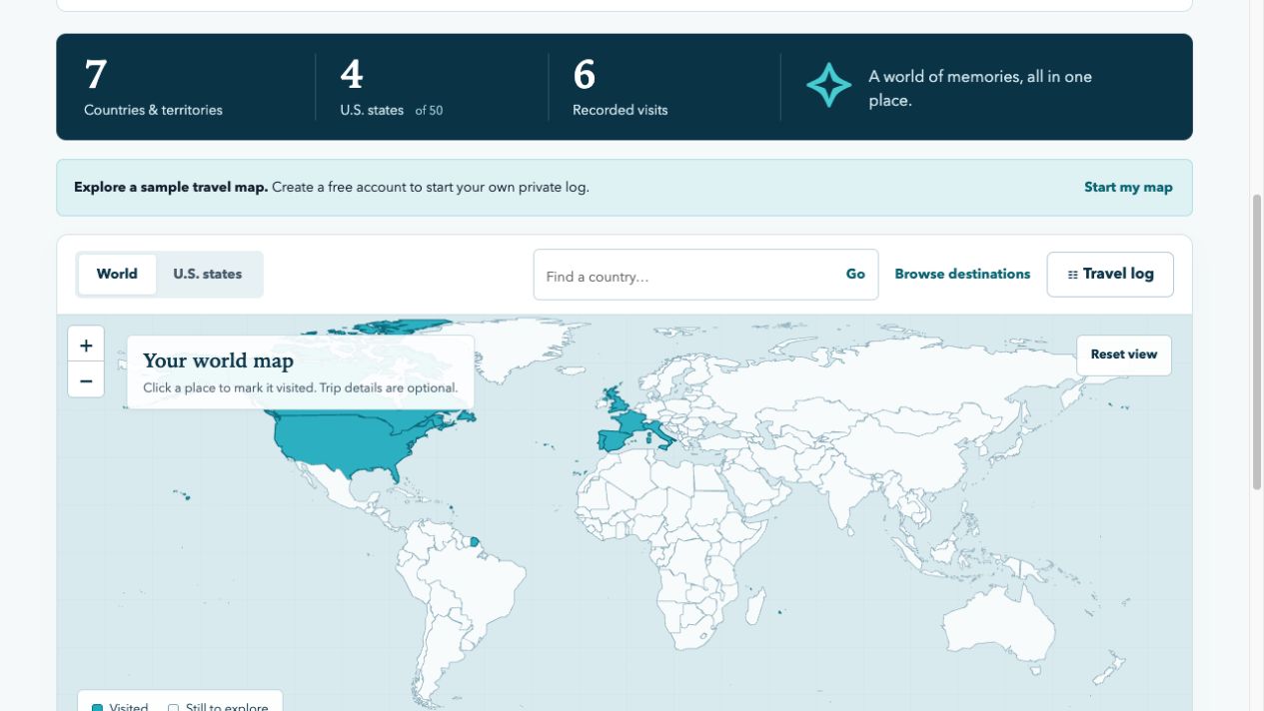Click the Explore a sample travel map text
This screenshot has width=1264, height=711.
point(171,187)
